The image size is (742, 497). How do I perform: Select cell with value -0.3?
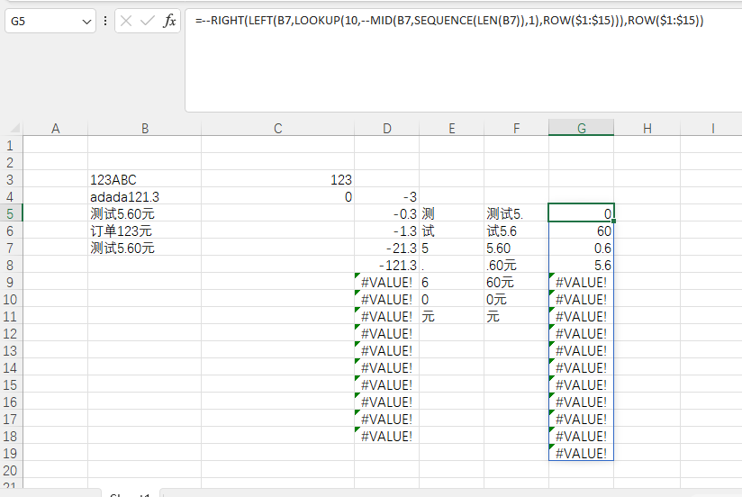[x=386, y=214]
